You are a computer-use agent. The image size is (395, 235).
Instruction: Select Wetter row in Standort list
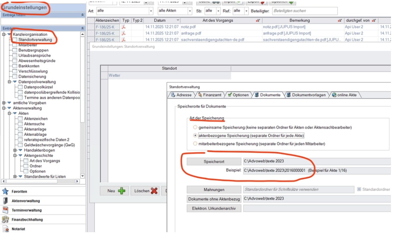[x=169, y=75]
